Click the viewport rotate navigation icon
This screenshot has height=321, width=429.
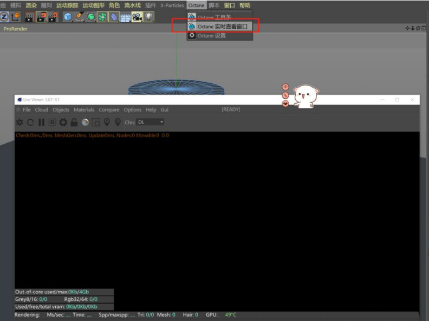coord(418,28)
